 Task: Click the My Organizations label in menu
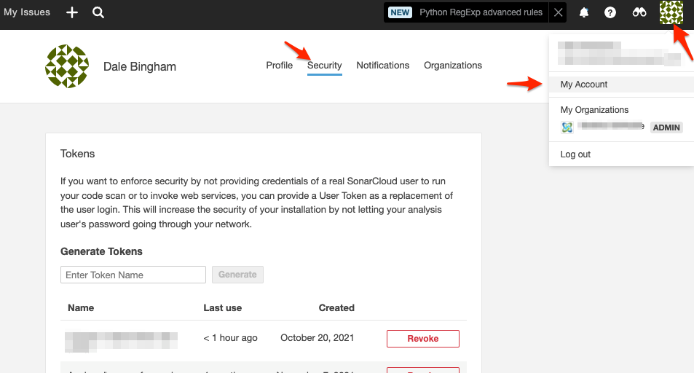594,110
